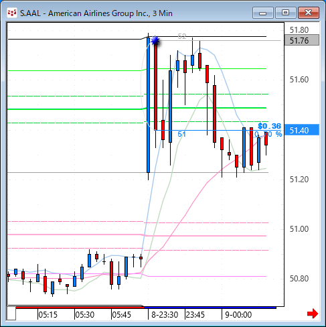Image resolution: width=326 pixels, height=327 pixels.
Task: Click the blue 51.40 price marker
Action: pyautogui.click(x=302, y=130)
